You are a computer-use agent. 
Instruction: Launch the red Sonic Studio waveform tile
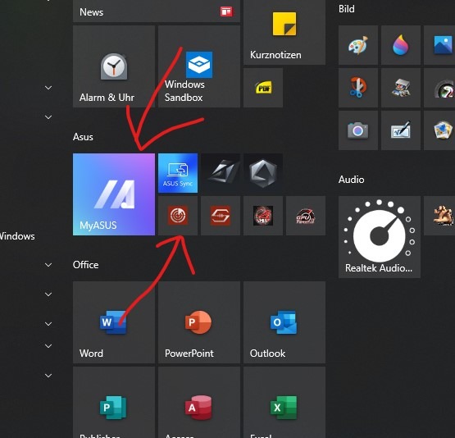tap(221, 216)
